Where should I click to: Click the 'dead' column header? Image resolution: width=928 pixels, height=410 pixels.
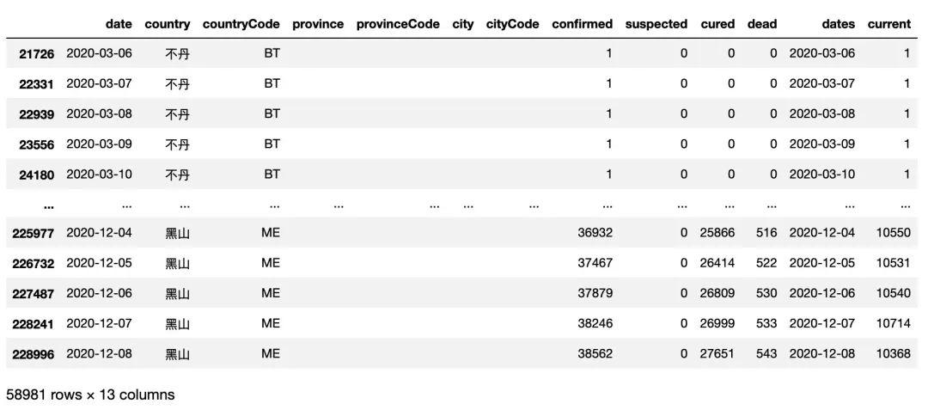tap(762, 24)
